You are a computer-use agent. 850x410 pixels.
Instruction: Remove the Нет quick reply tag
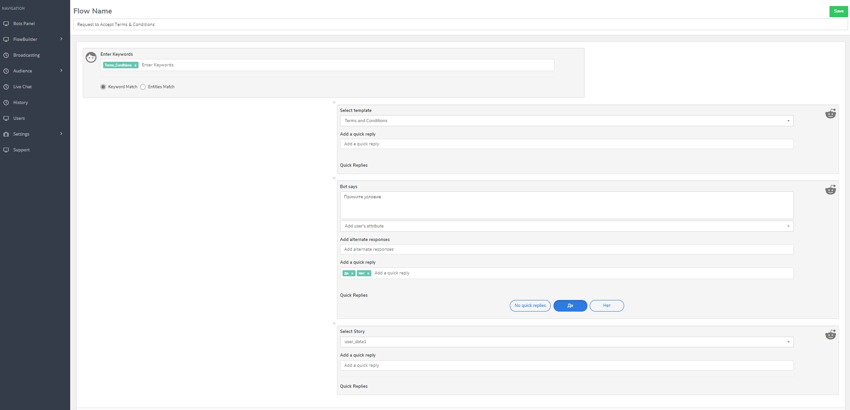pyautogui.click(x=368, y=273)
